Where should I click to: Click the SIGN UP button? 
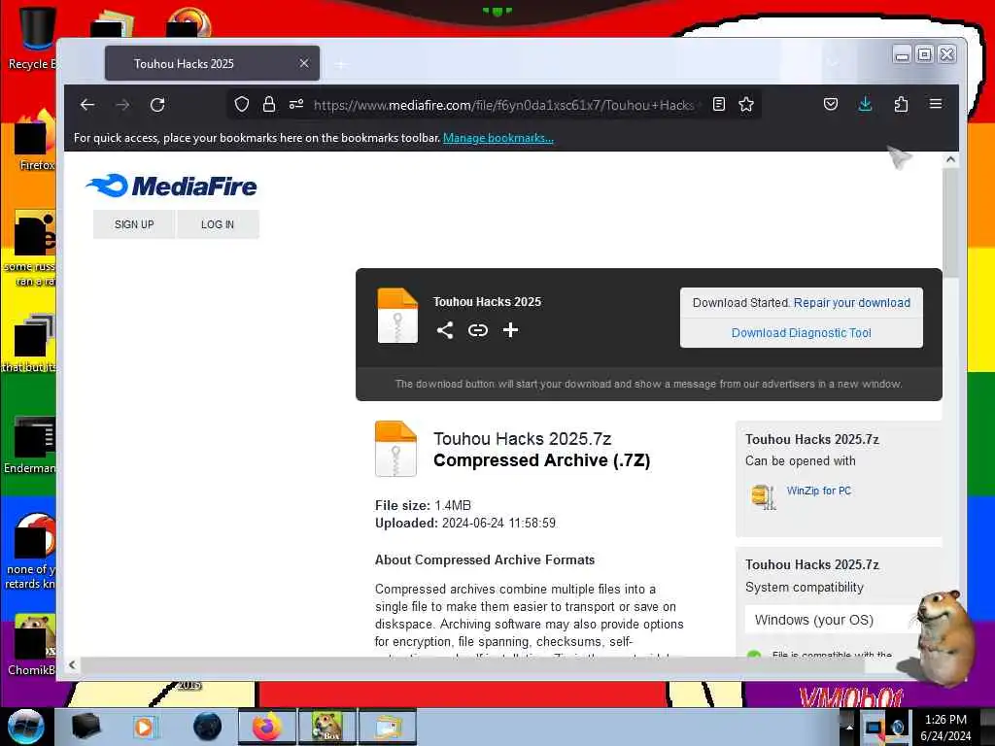pos(134,224)
